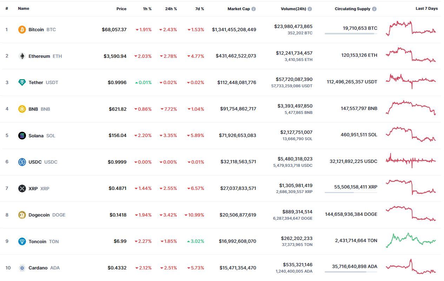The image size is (444, 281).
Task: Sort by the 24h % column header
Action: (x=171, y=9)
